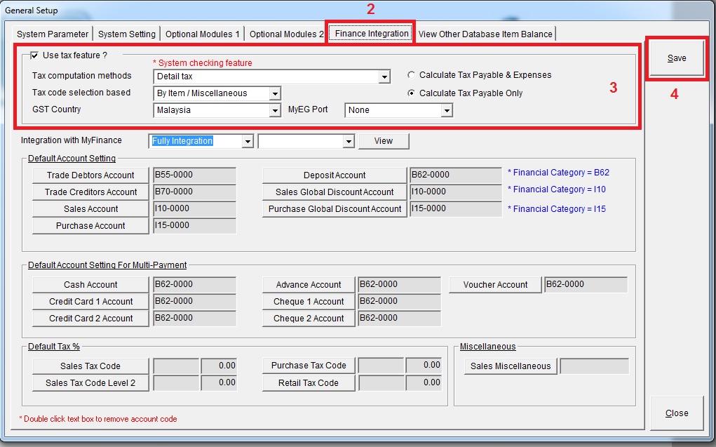Viewport: 716px width, 447px height.
Task: Click the Voucher Account code field
Action: coord(586,285)
